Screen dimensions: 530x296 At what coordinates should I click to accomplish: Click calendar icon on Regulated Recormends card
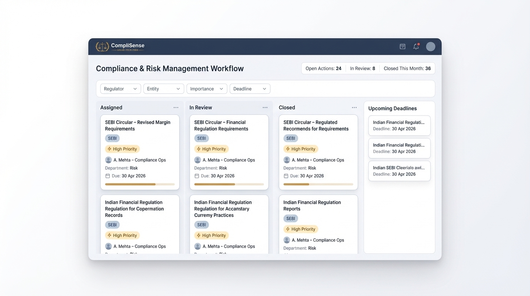286,176
